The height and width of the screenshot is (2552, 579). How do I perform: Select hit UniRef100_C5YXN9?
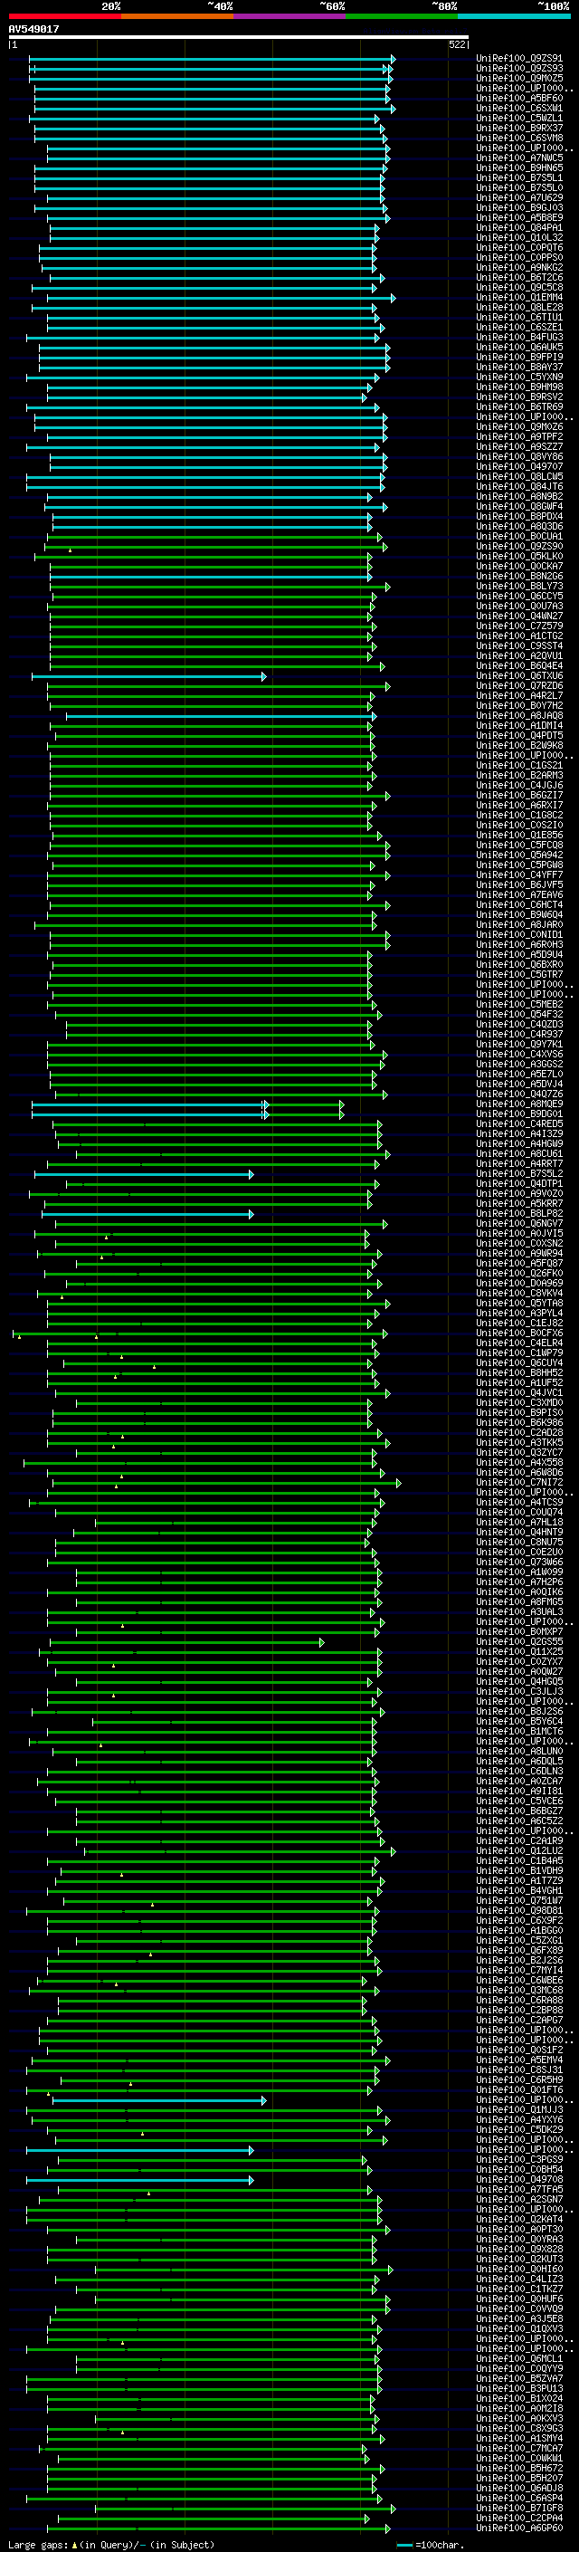point(519,378)
